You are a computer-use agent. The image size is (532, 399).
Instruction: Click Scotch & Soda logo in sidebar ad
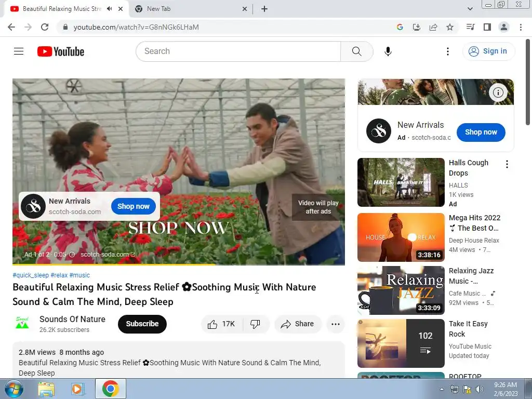click(x=379, y=131)
